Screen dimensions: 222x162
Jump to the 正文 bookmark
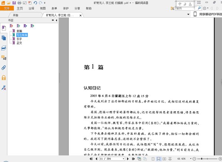[x=19, y=43]
